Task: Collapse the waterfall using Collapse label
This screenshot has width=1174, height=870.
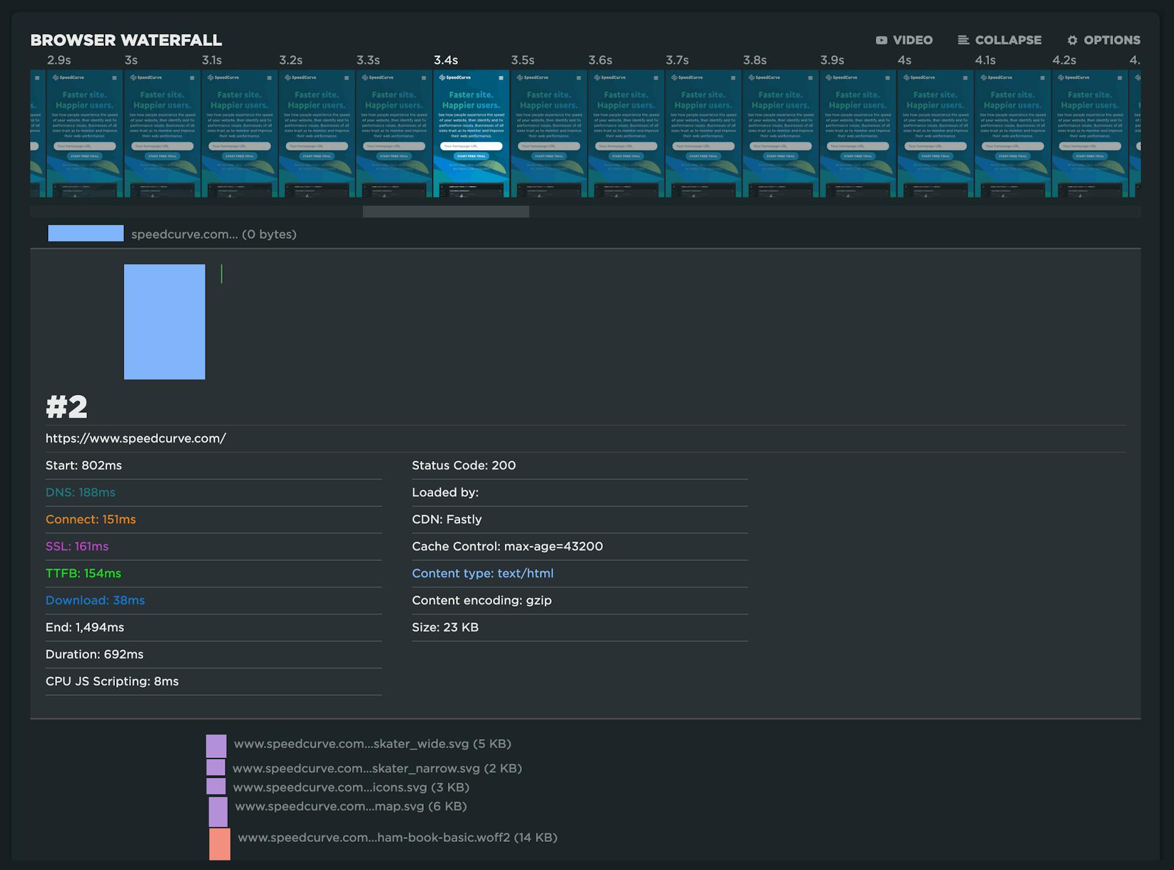Action: point(1008,40)
